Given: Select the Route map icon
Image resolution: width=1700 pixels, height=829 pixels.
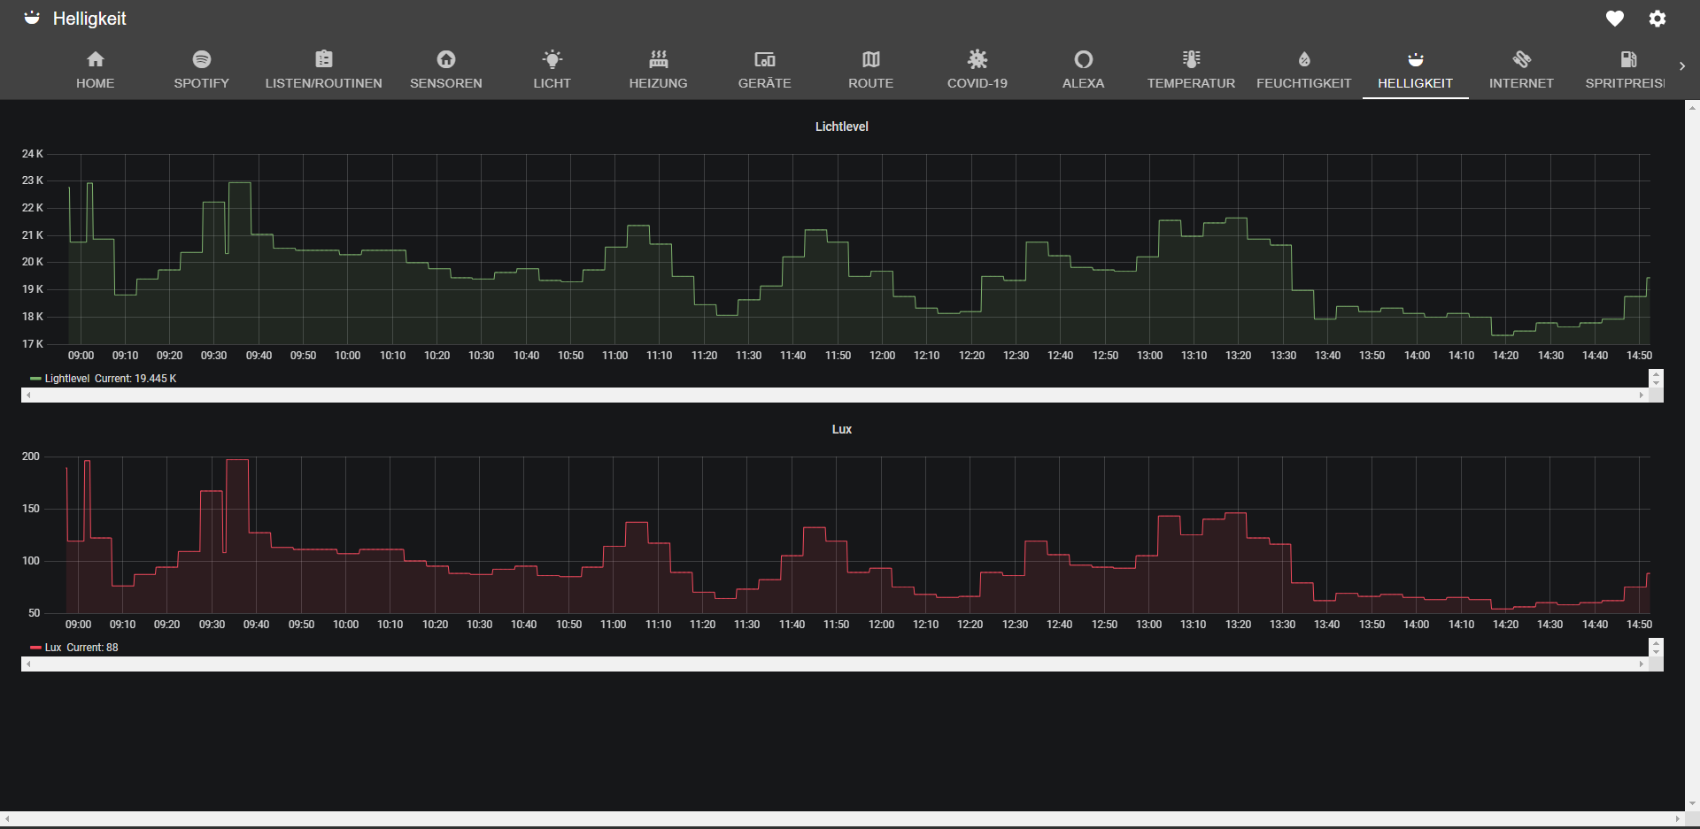Looking at the screenshot, I should pyautogui.click(x=871, y=59).
